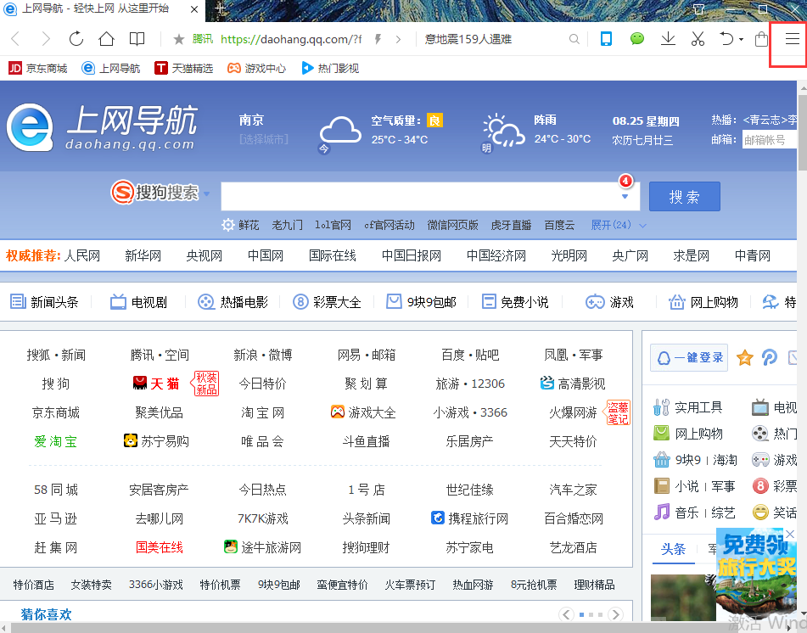The height and width of the screenshot is (633, 807).
Task: Toggle the yellow star beside 一键登录
Action: coord(744,357)
